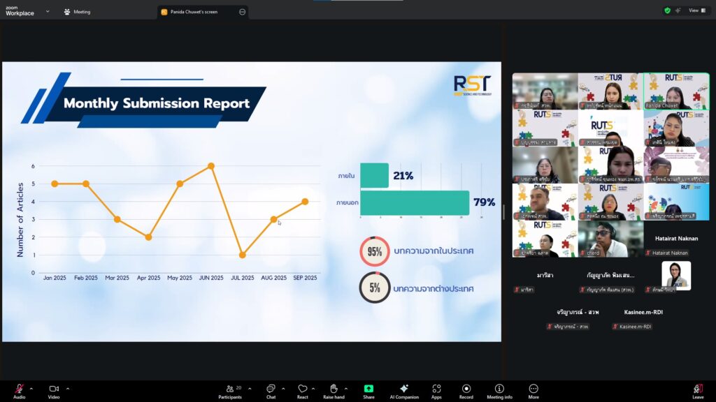Click the Leave meeting button
This screenshot has width=716, height=402.
[698, 389]
